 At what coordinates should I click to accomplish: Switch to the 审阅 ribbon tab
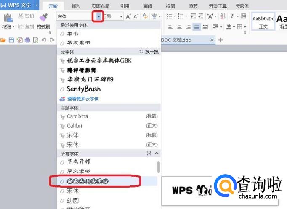tap(148, 6)
